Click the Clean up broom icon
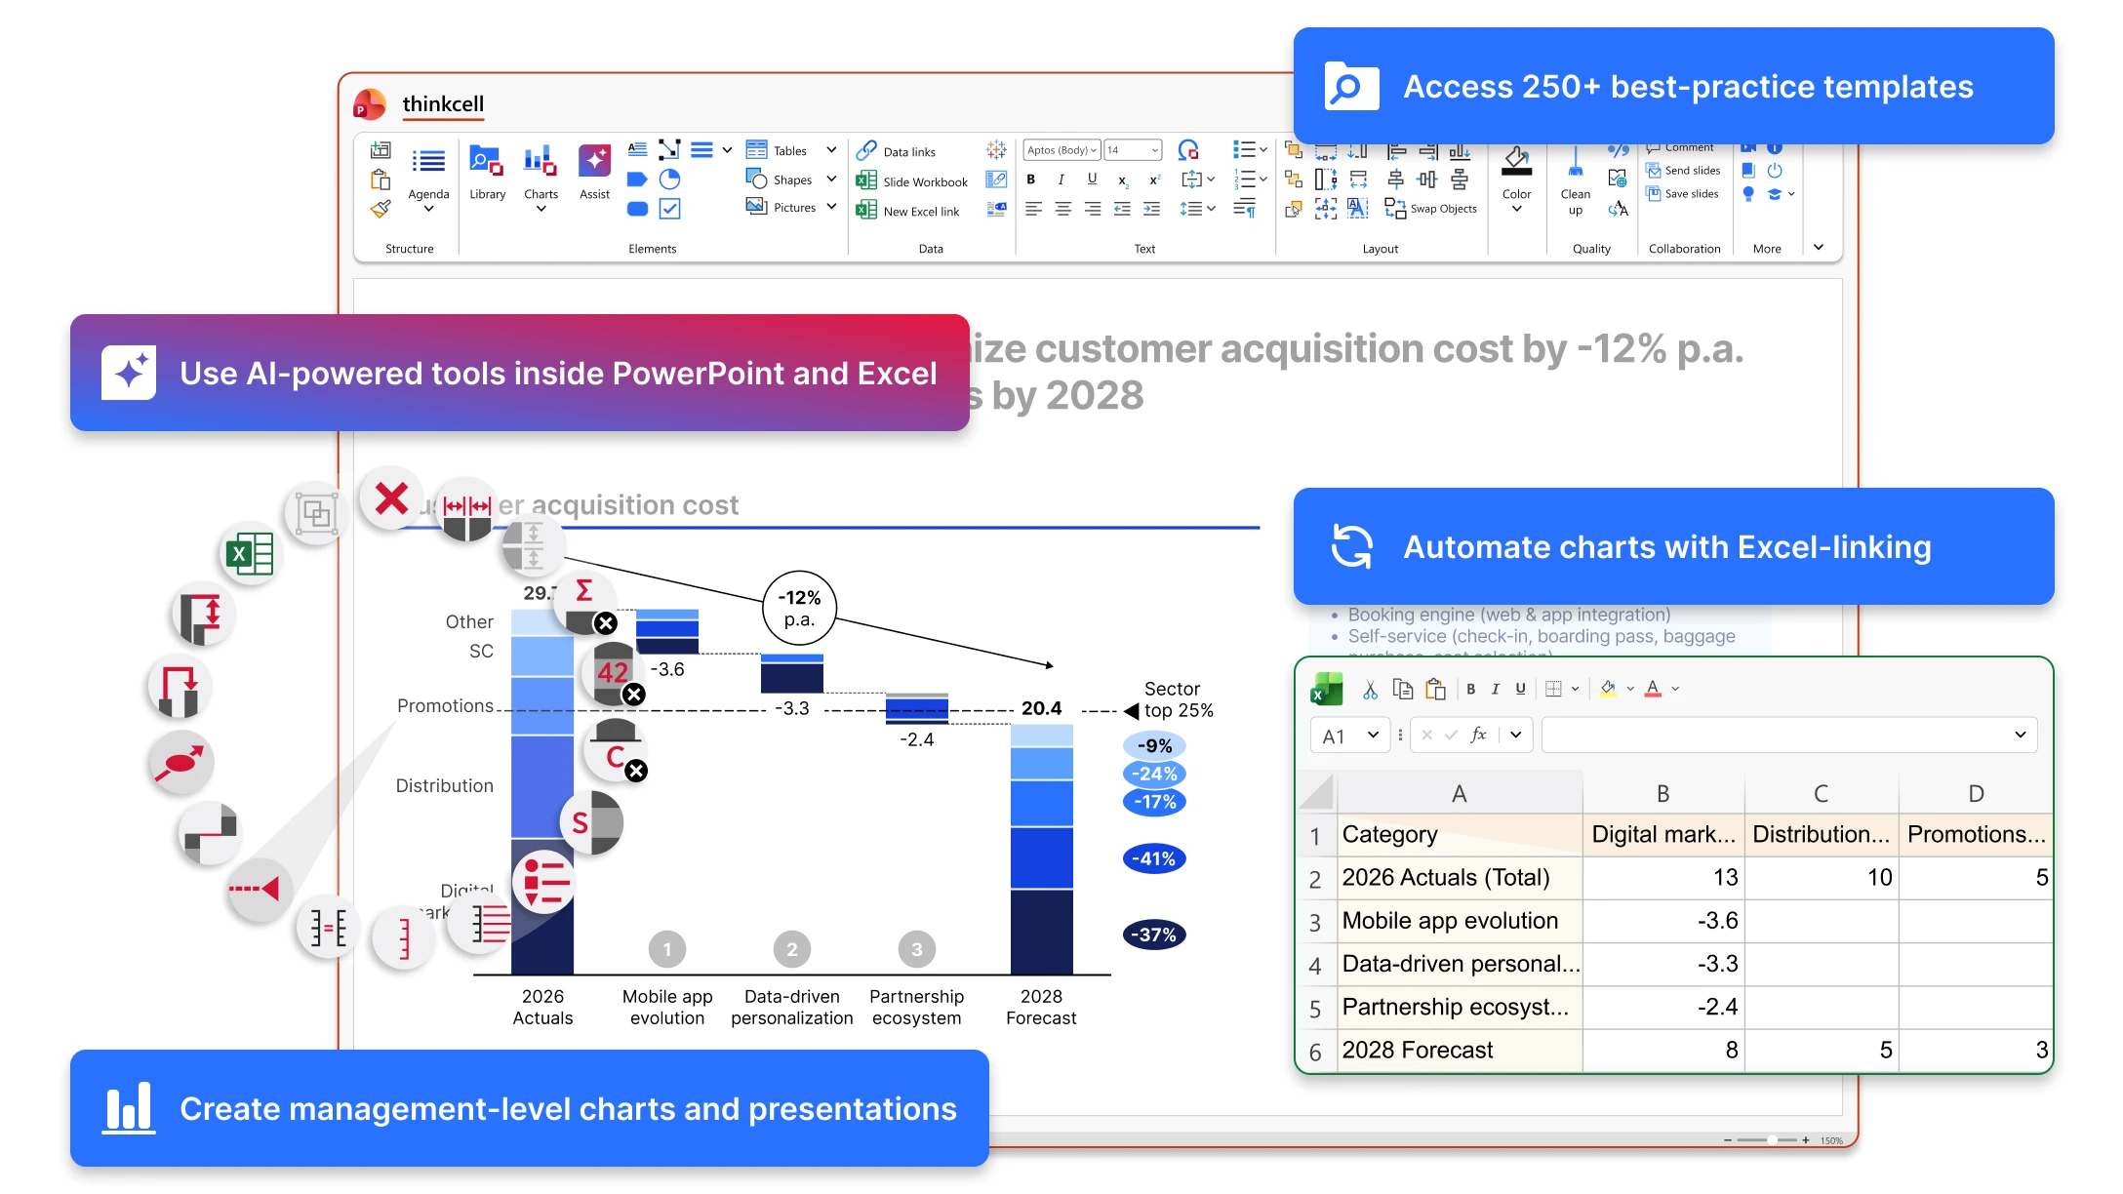This screenshot has width=2123, height=1194. click(x=1576, y=162)
